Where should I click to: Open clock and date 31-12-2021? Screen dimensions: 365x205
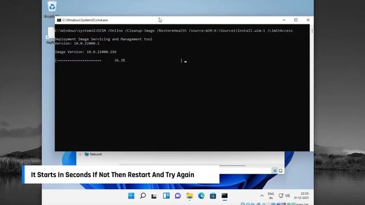[301, 196]
